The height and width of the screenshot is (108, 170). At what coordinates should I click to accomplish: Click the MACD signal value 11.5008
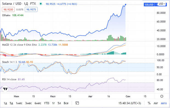pos(63,45)
